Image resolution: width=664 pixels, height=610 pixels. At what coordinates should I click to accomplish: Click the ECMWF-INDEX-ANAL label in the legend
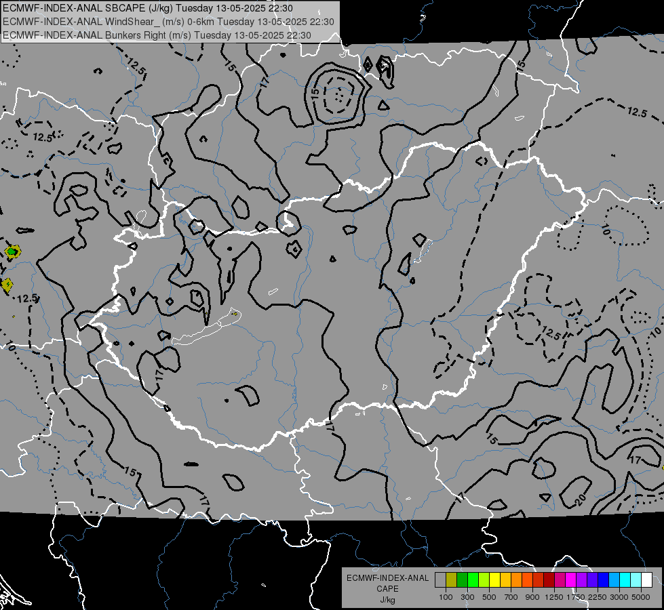pos(387,578)
